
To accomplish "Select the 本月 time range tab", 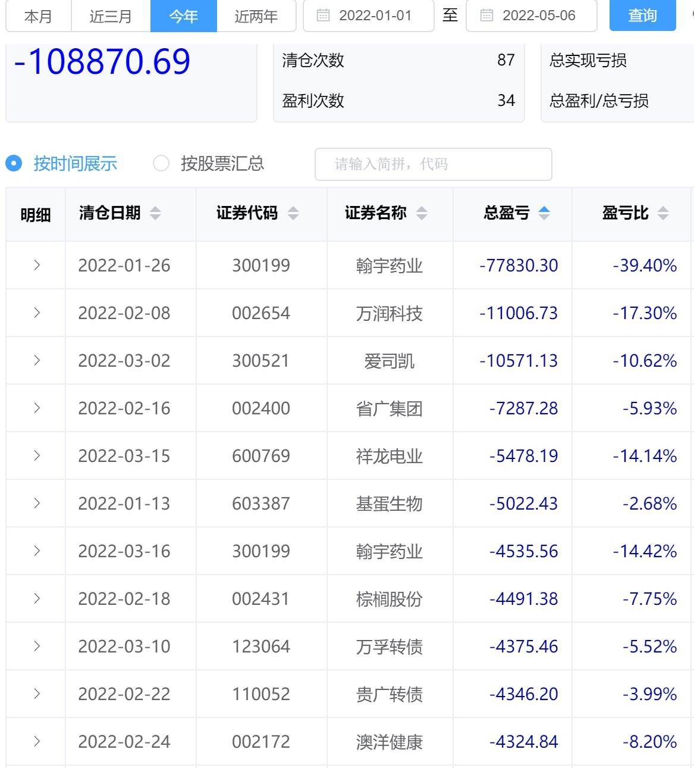I will [39, 16].
